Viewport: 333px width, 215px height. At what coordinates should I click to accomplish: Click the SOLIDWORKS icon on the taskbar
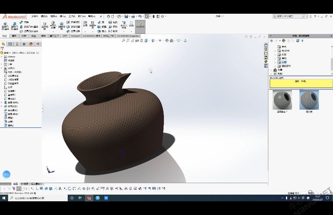coord(89,198)
